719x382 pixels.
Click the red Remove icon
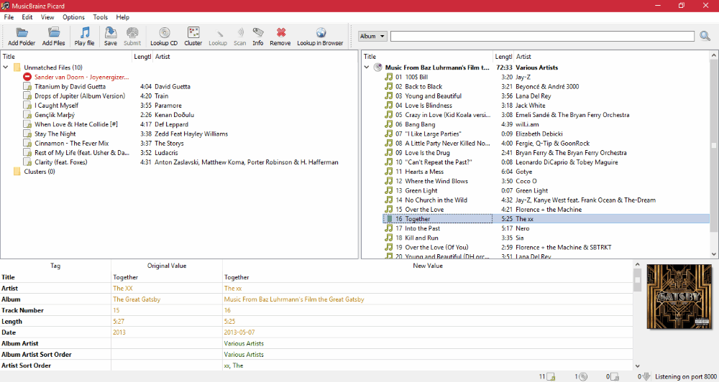[x=280, y=32]
